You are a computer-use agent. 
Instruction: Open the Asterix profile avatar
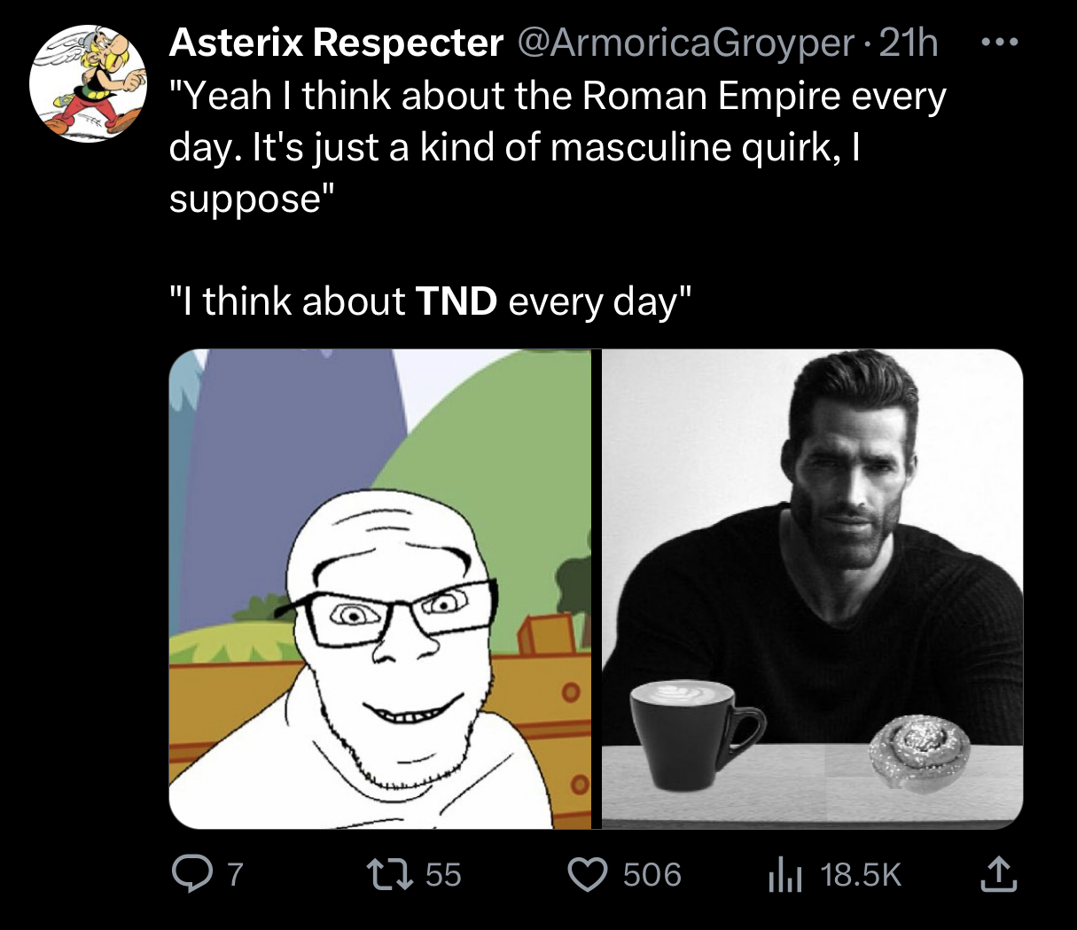88,83
